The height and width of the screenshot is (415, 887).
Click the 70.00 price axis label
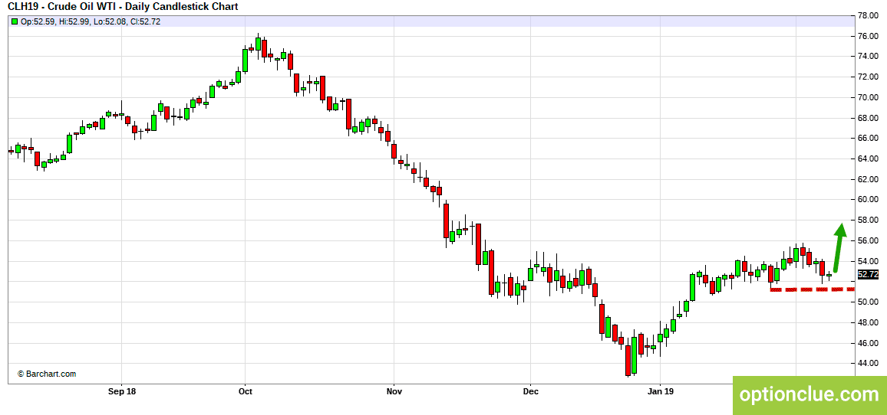pos(869,97)
